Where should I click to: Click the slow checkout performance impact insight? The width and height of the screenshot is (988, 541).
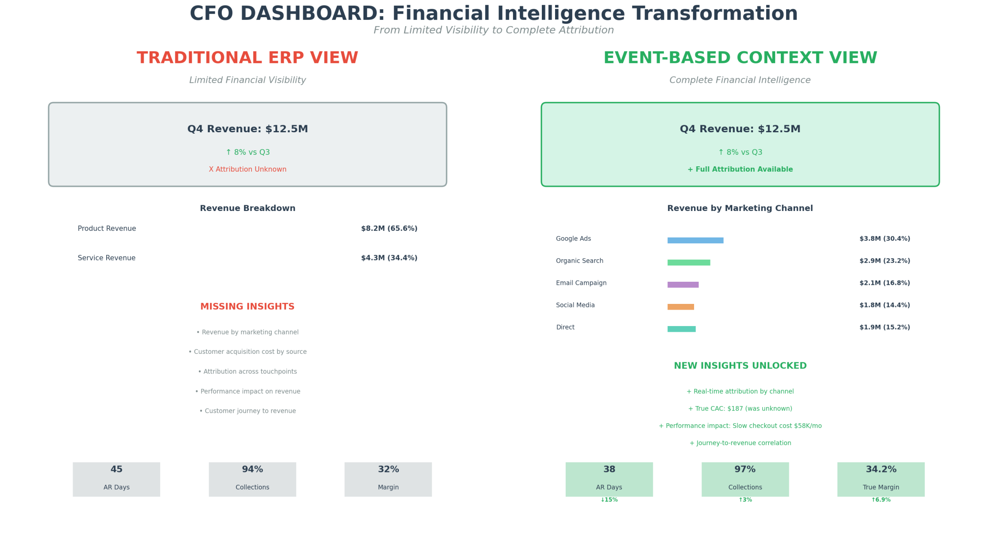(x=740, y=426)
